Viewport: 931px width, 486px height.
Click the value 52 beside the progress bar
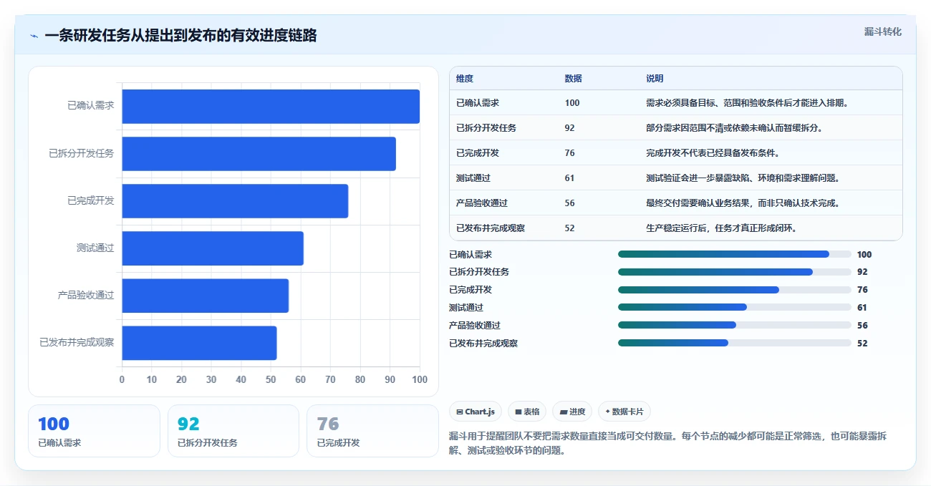[862, 344]
